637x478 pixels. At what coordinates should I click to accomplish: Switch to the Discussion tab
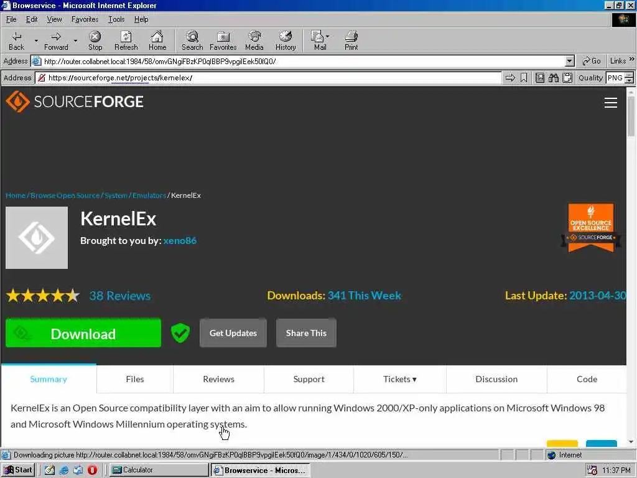pos(496,379)
